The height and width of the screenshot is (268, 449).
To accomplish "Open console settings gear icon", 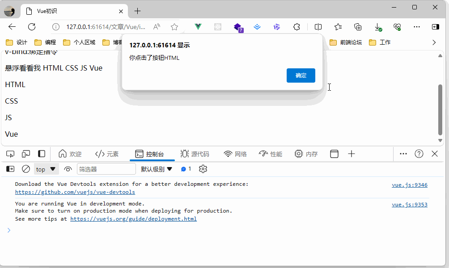I will pyautogui.click(x=203, y=169).
